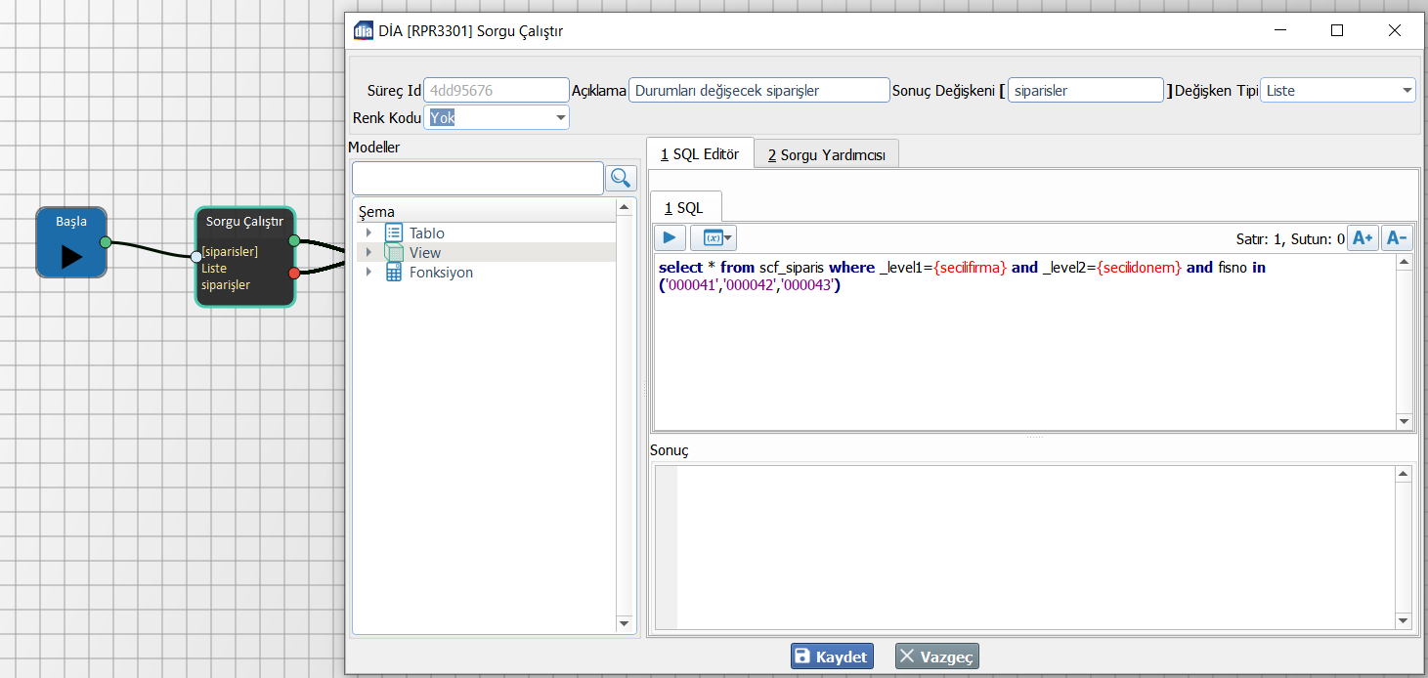1428x678 pixels.
Task: Expand the View tree node
Action: 368,252
